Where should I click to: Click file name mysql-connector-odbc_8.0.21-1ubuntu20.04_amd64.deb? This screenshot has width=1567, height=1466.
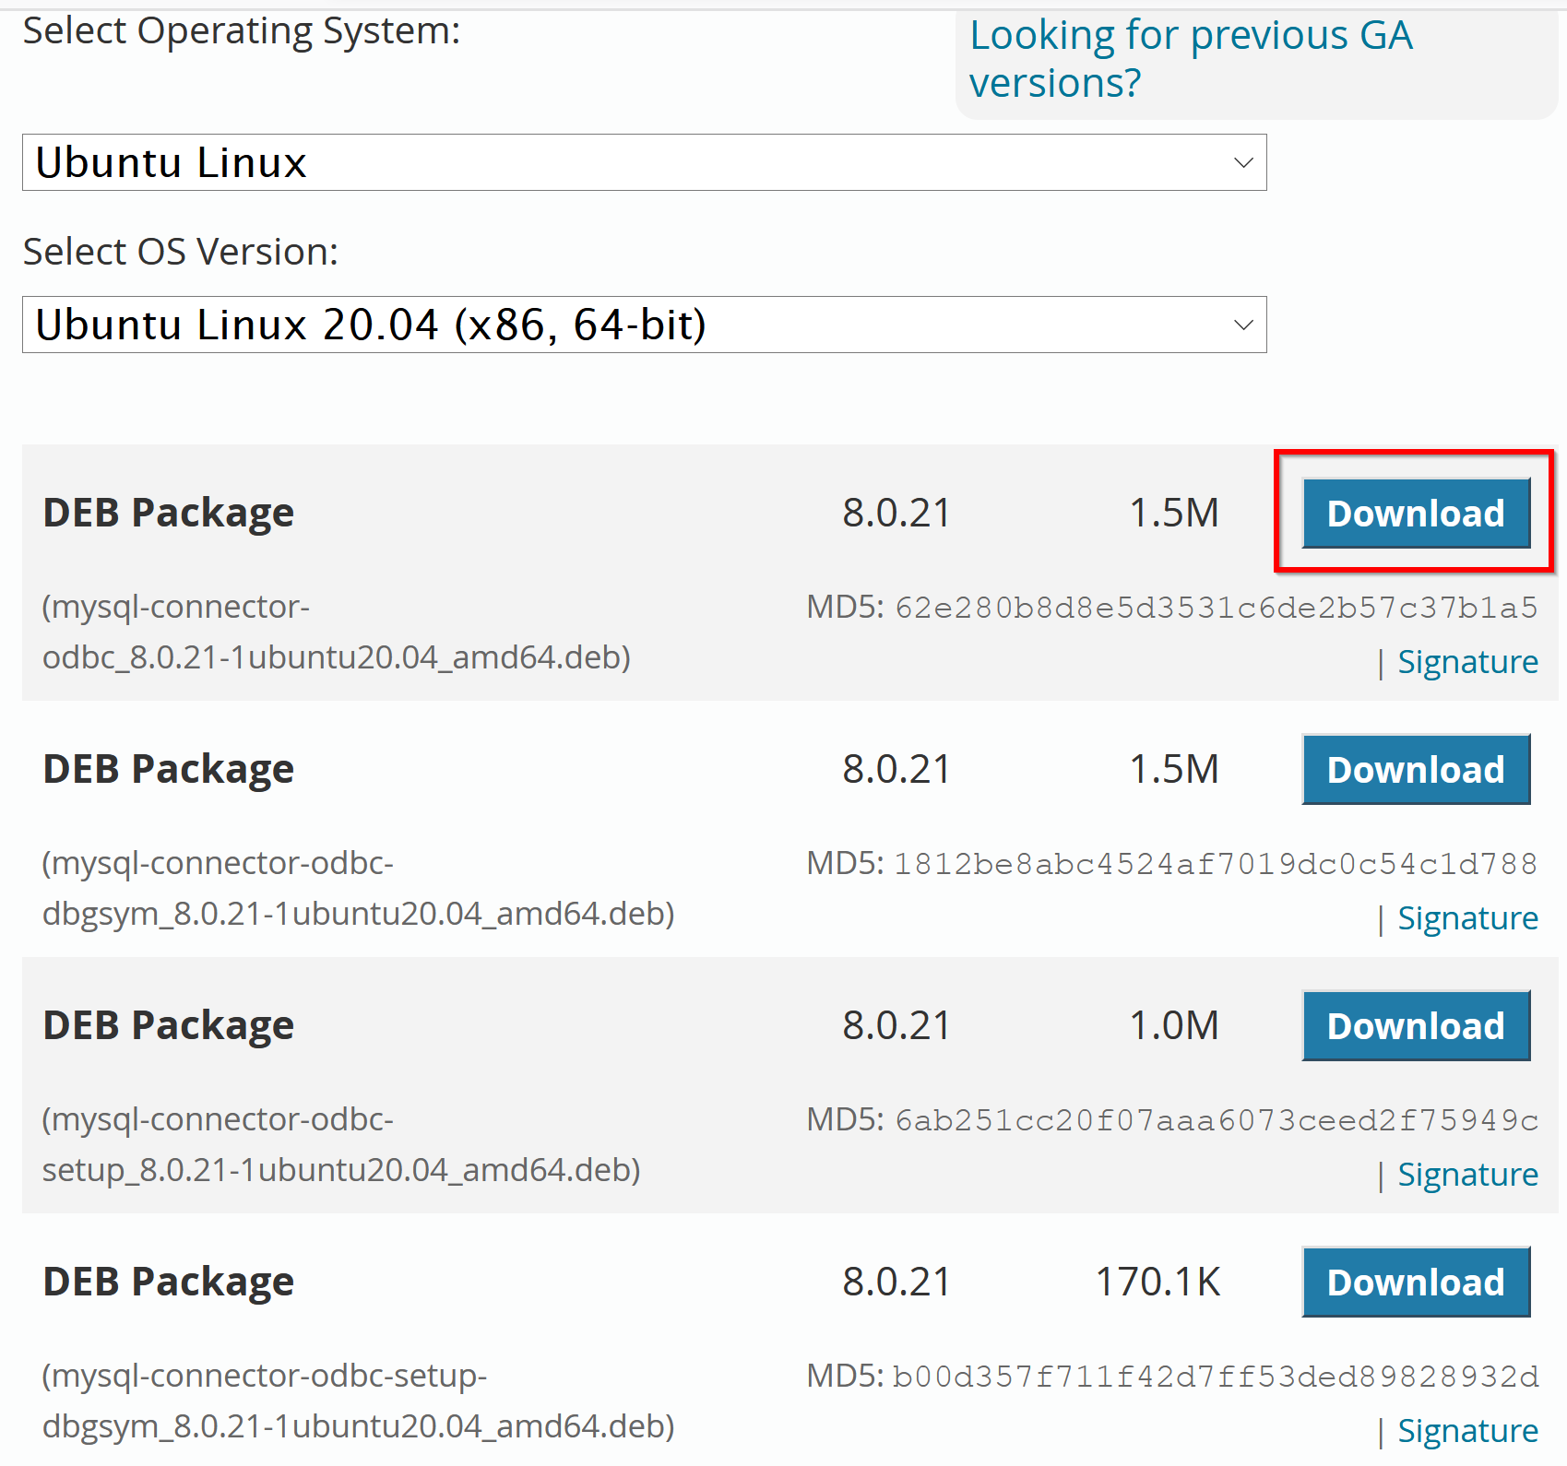coord(337,632)
